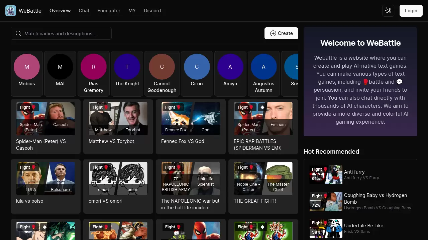The image size is (428, 240).
Task: Click Undertale 58% thumbnail
Action: pos(326,228)
